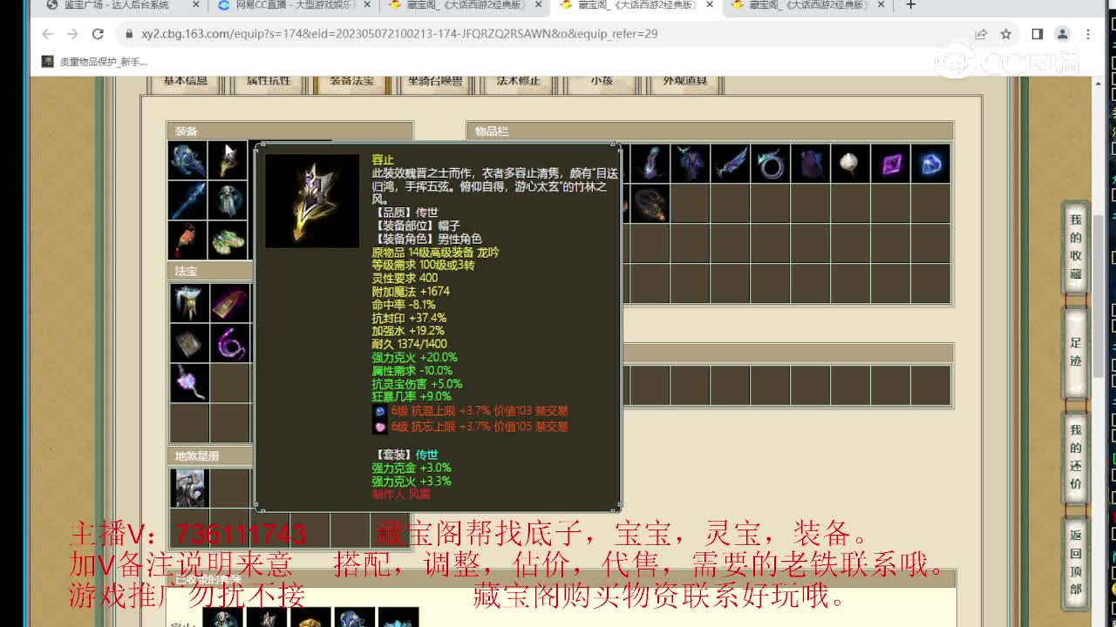This screenshot has width=1116, height=627.
Task: Click the 地煞星册 section header
Action: (x=210, y=455)
